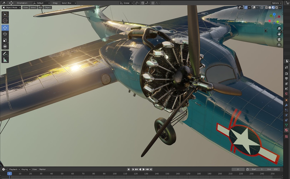Screen dimensions: 290x179
Task: Open the Object Mode dropdown
Action: coord(12,8)
